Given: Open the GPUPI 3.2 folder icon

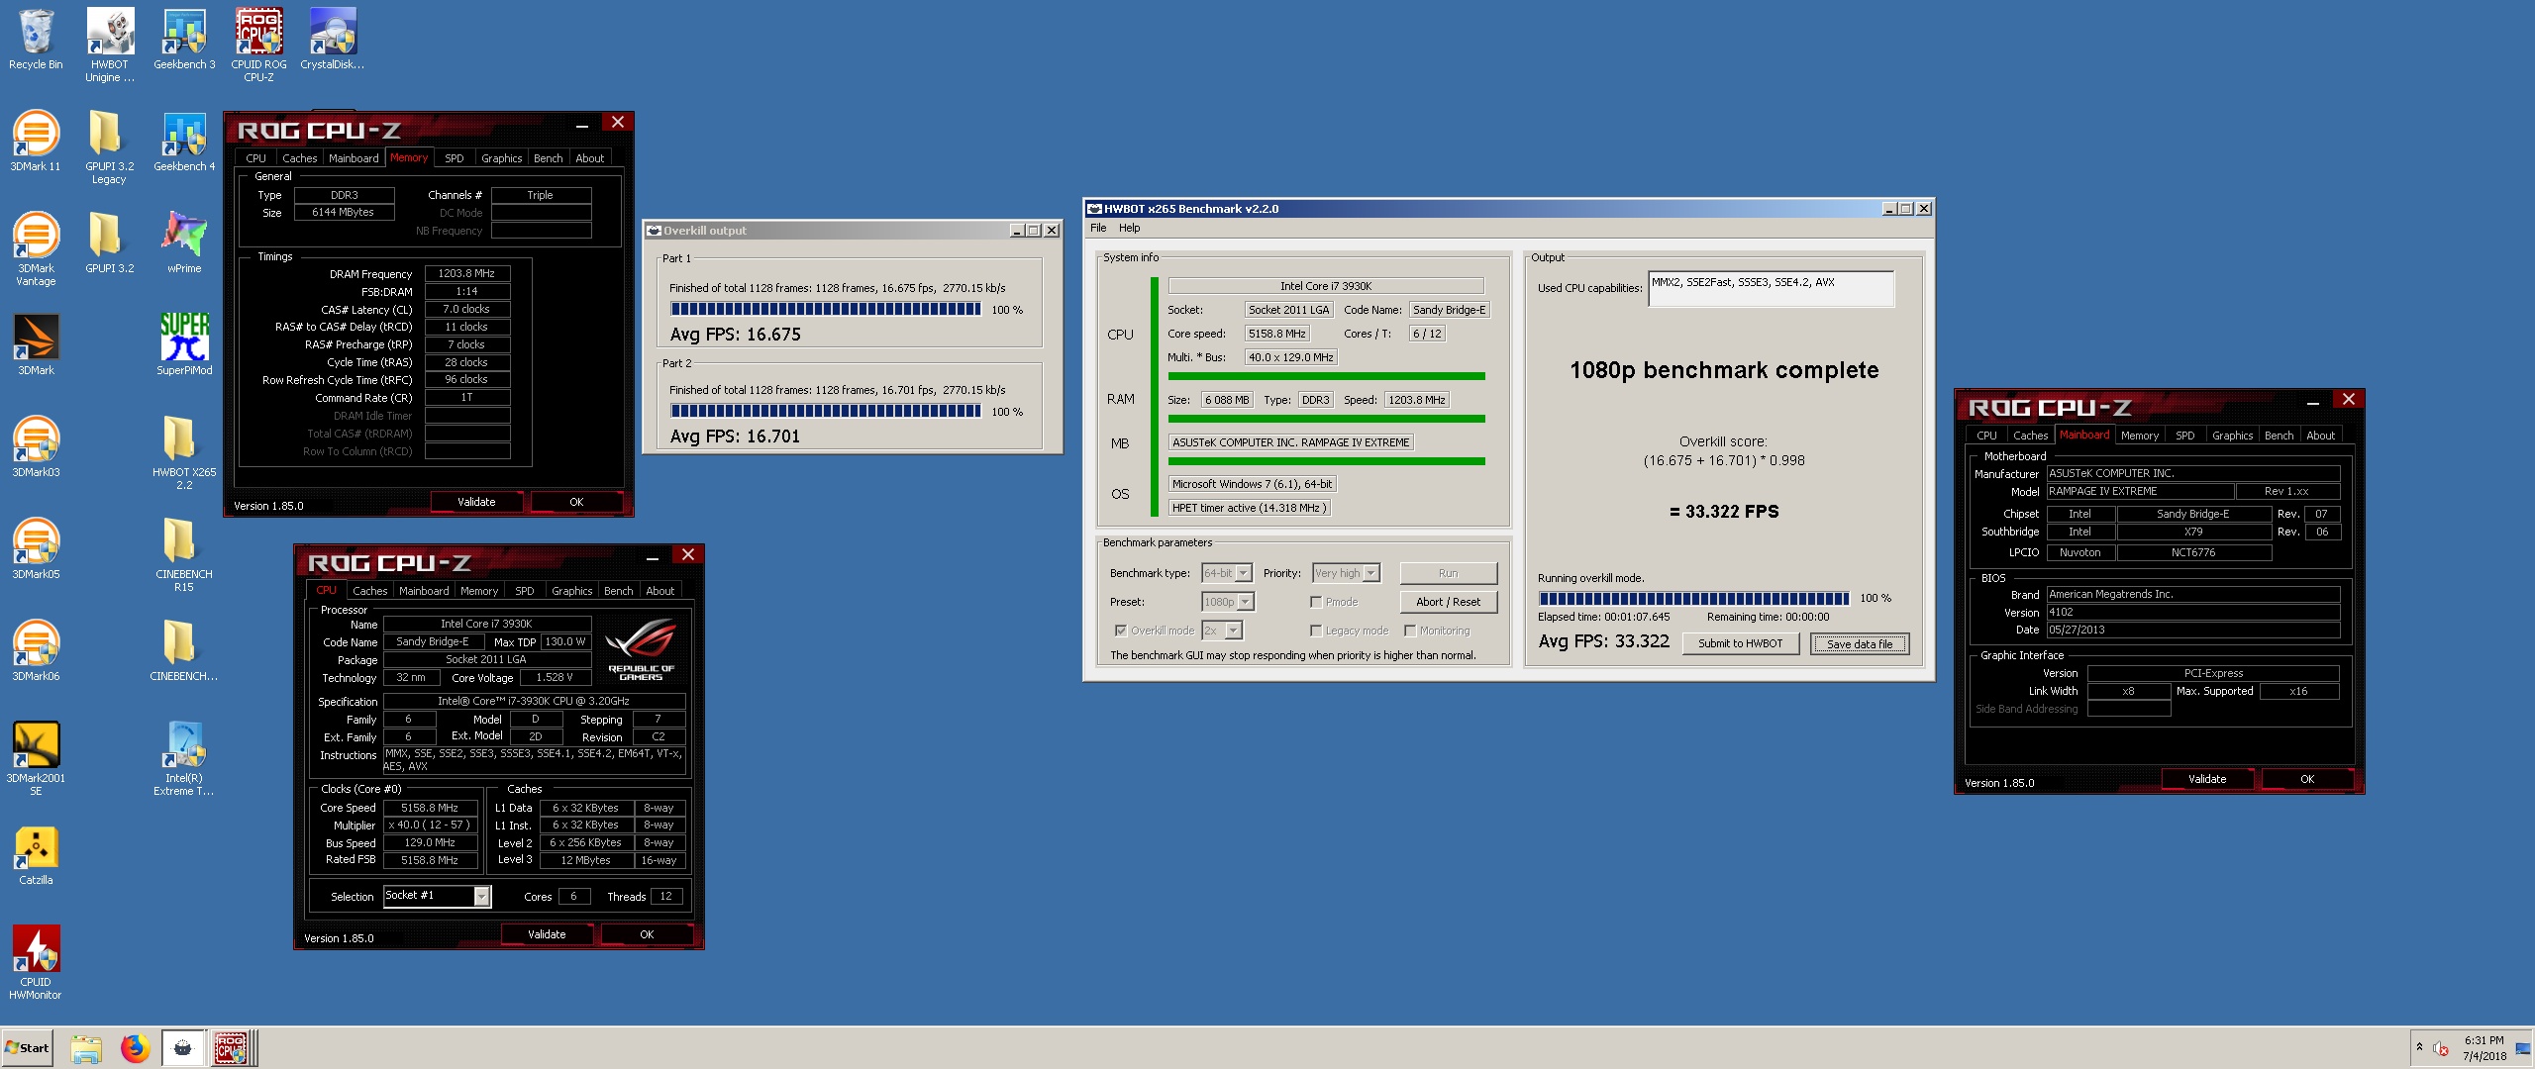Looking at the screenshot, I should (110, 243).
